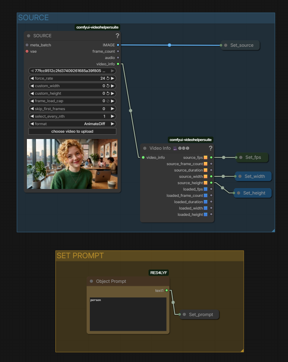The width and height of the screenshot is (288, 362).
Task: Increase custom_height with its right arrow
Action: click(112, 93)
